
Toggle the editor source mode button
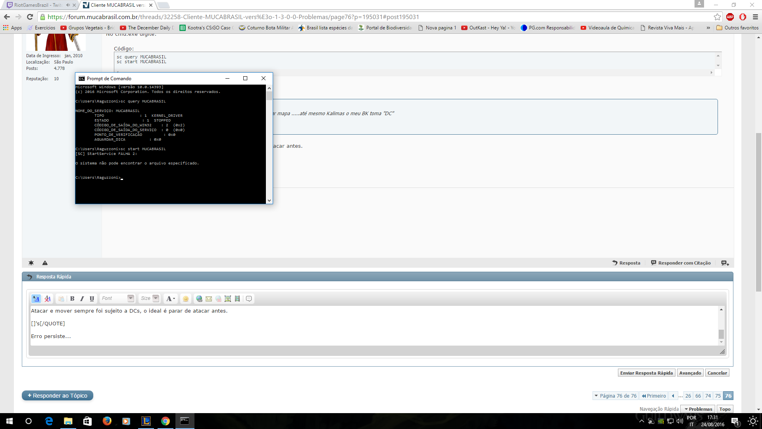(x=36, y=299)
